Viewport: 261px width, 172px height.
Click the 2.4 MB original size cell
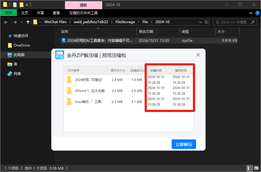(117, 80)
